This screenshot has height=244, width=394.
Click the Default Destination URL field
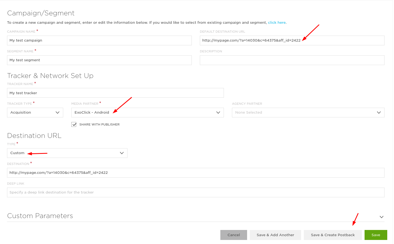pyautogui.click(x=292, y=40)
